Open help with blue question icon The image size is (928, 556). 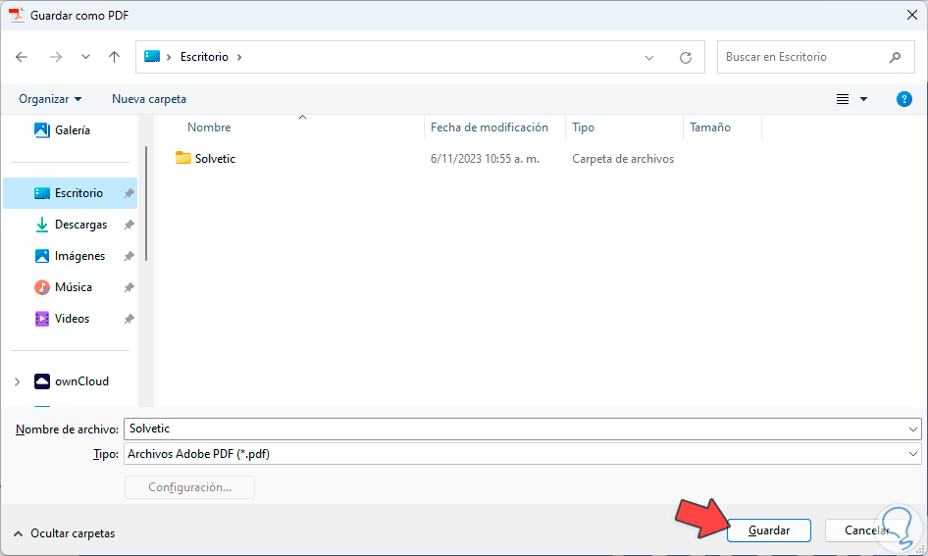click(903, 99)
